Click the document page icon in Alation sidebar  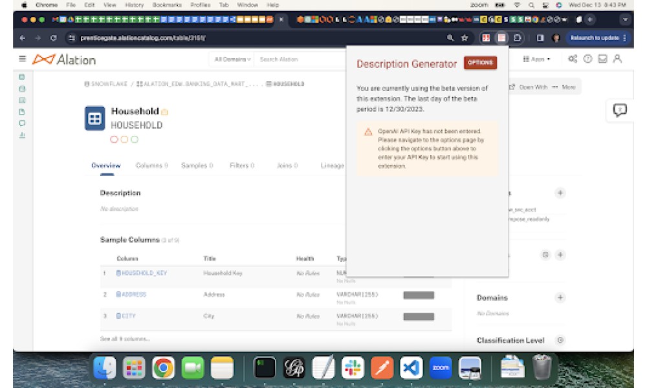coord(22,112)
